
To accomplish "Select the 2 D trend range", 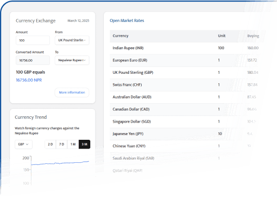I will click(50, 145).
